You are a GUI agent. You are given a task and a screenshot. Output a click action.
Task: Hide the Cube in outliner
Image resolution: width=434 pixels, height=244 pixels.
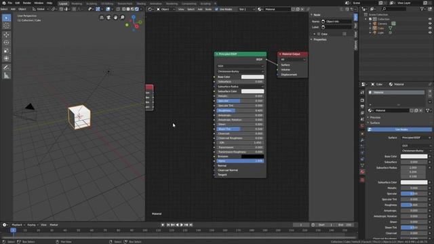[430, 28]
